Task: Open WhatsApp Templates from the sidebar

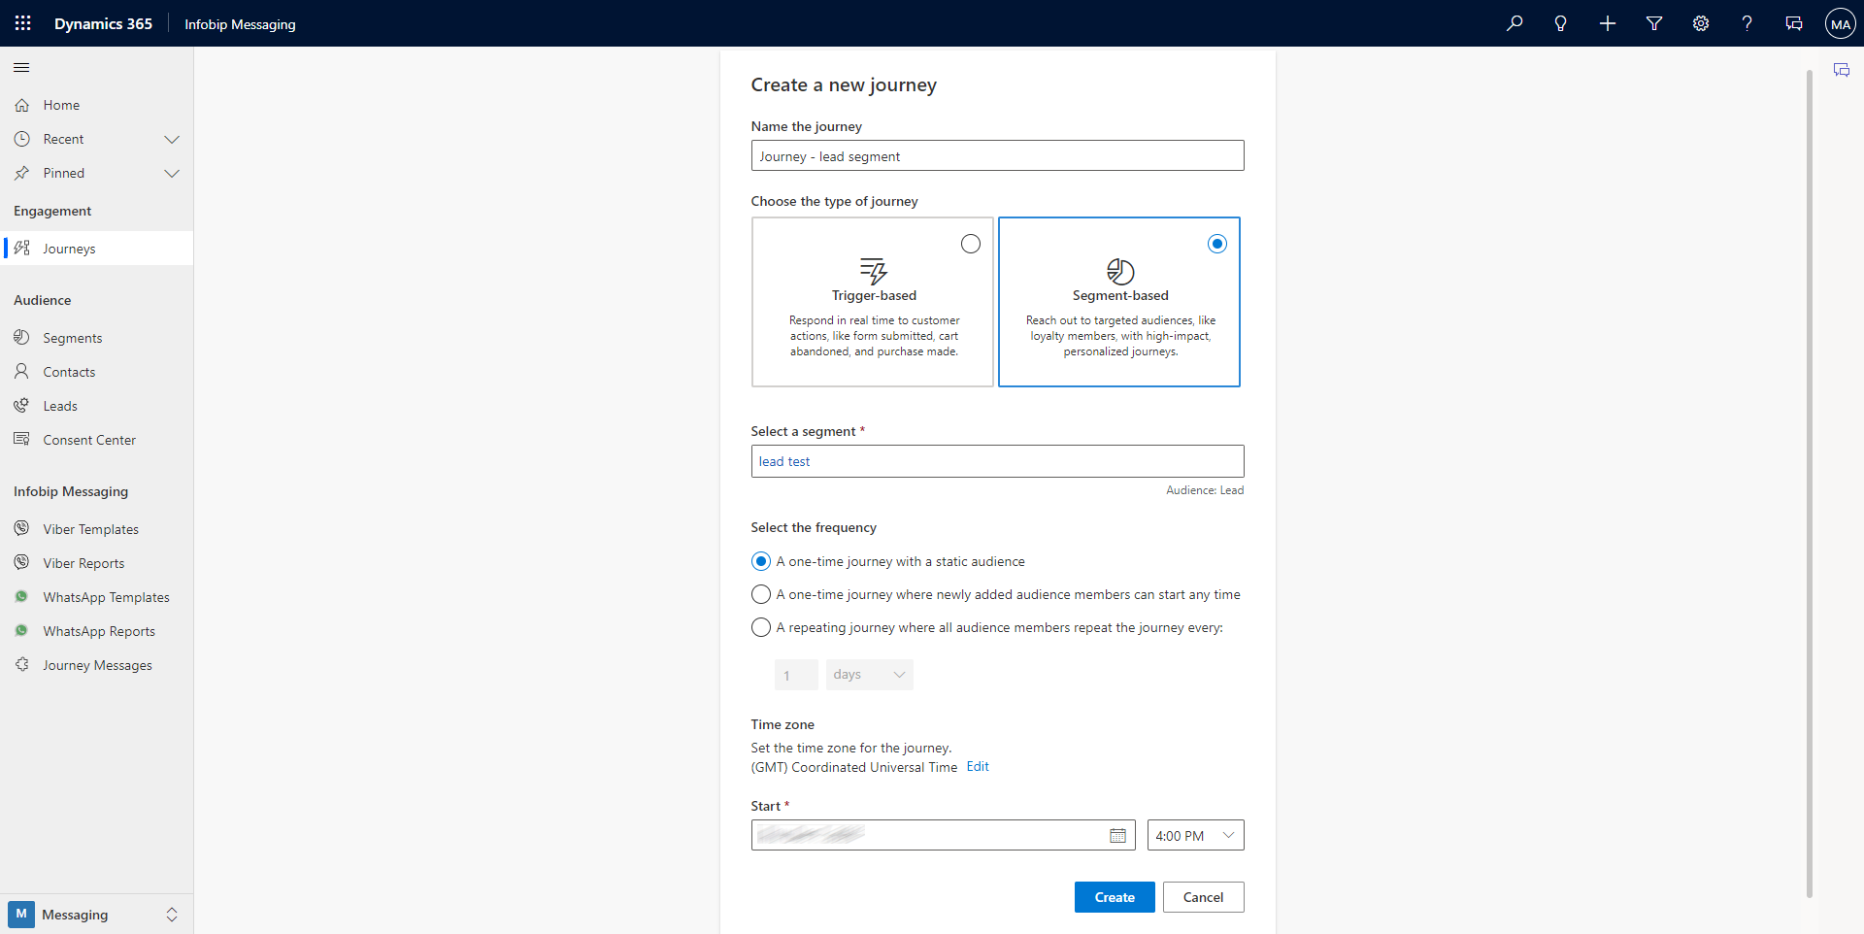Action: pyautogui.click(x=106, y=597)
